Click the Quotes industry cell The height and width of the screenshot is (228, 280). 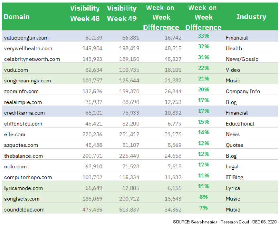[x=234, y=145]
